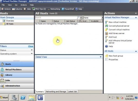Viewport: 138px width, 101px height.
Task: Click in the Search hosts field
Action: 56,18
